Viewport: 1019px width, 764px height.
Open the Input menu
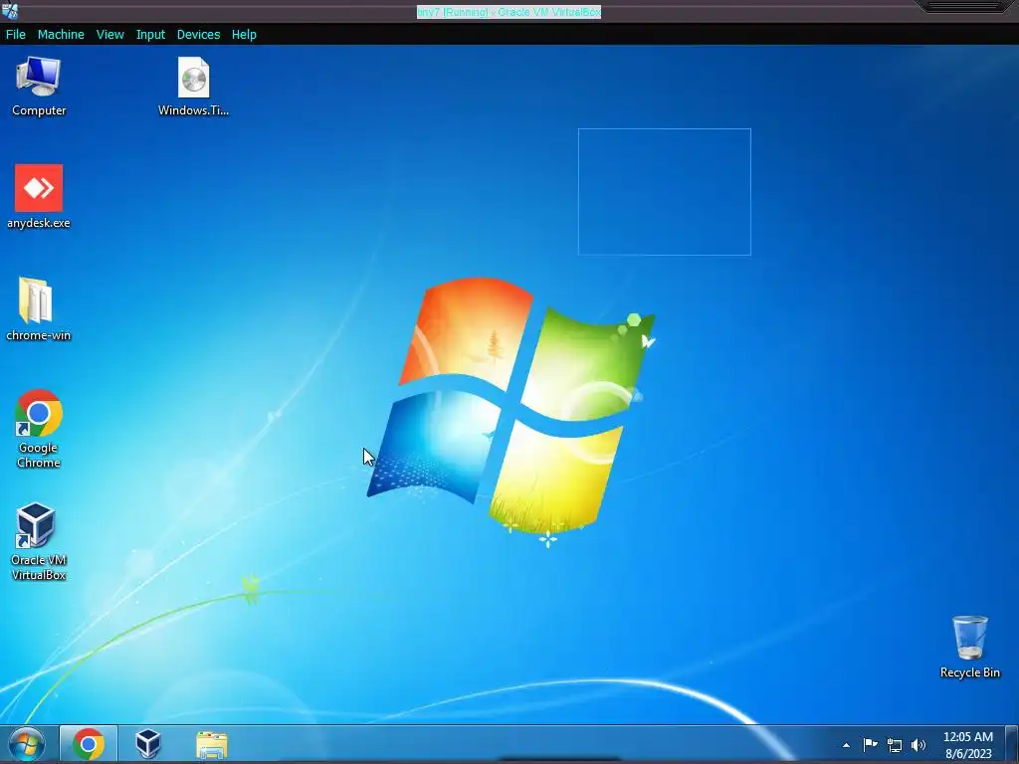(x=150, y=35)
